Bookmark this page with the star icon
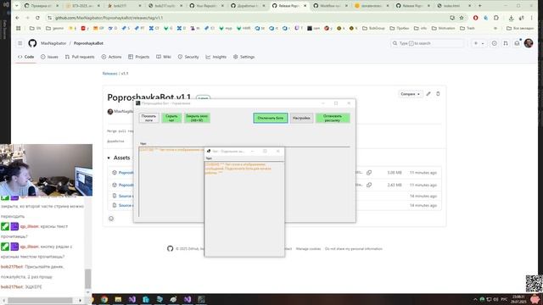This screenshot has height=305, width=543. pos(462,18)
